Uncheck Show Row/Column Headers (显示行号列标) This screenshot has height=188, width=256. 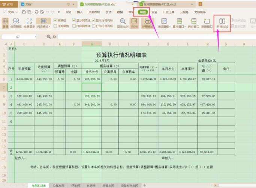tap(94, 20)
